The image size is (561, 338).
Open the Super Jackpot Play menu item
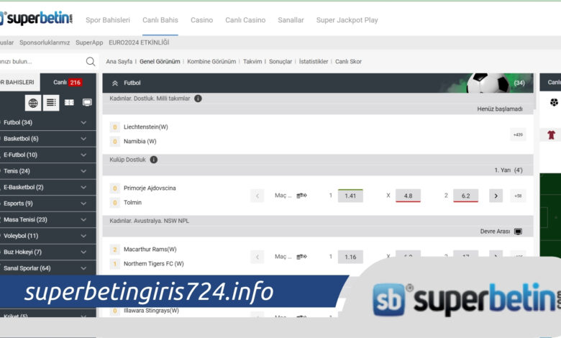tap(347, 20)
